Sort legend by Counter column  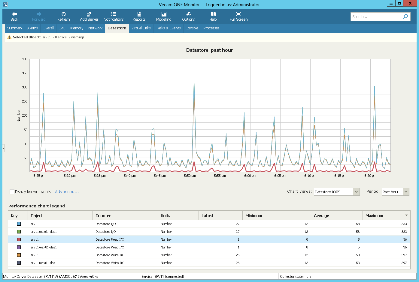tap(125, 215)
